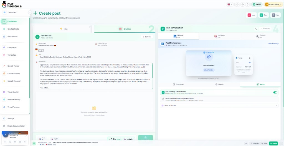Select the Website platform tab

click(x=260, y=36)
